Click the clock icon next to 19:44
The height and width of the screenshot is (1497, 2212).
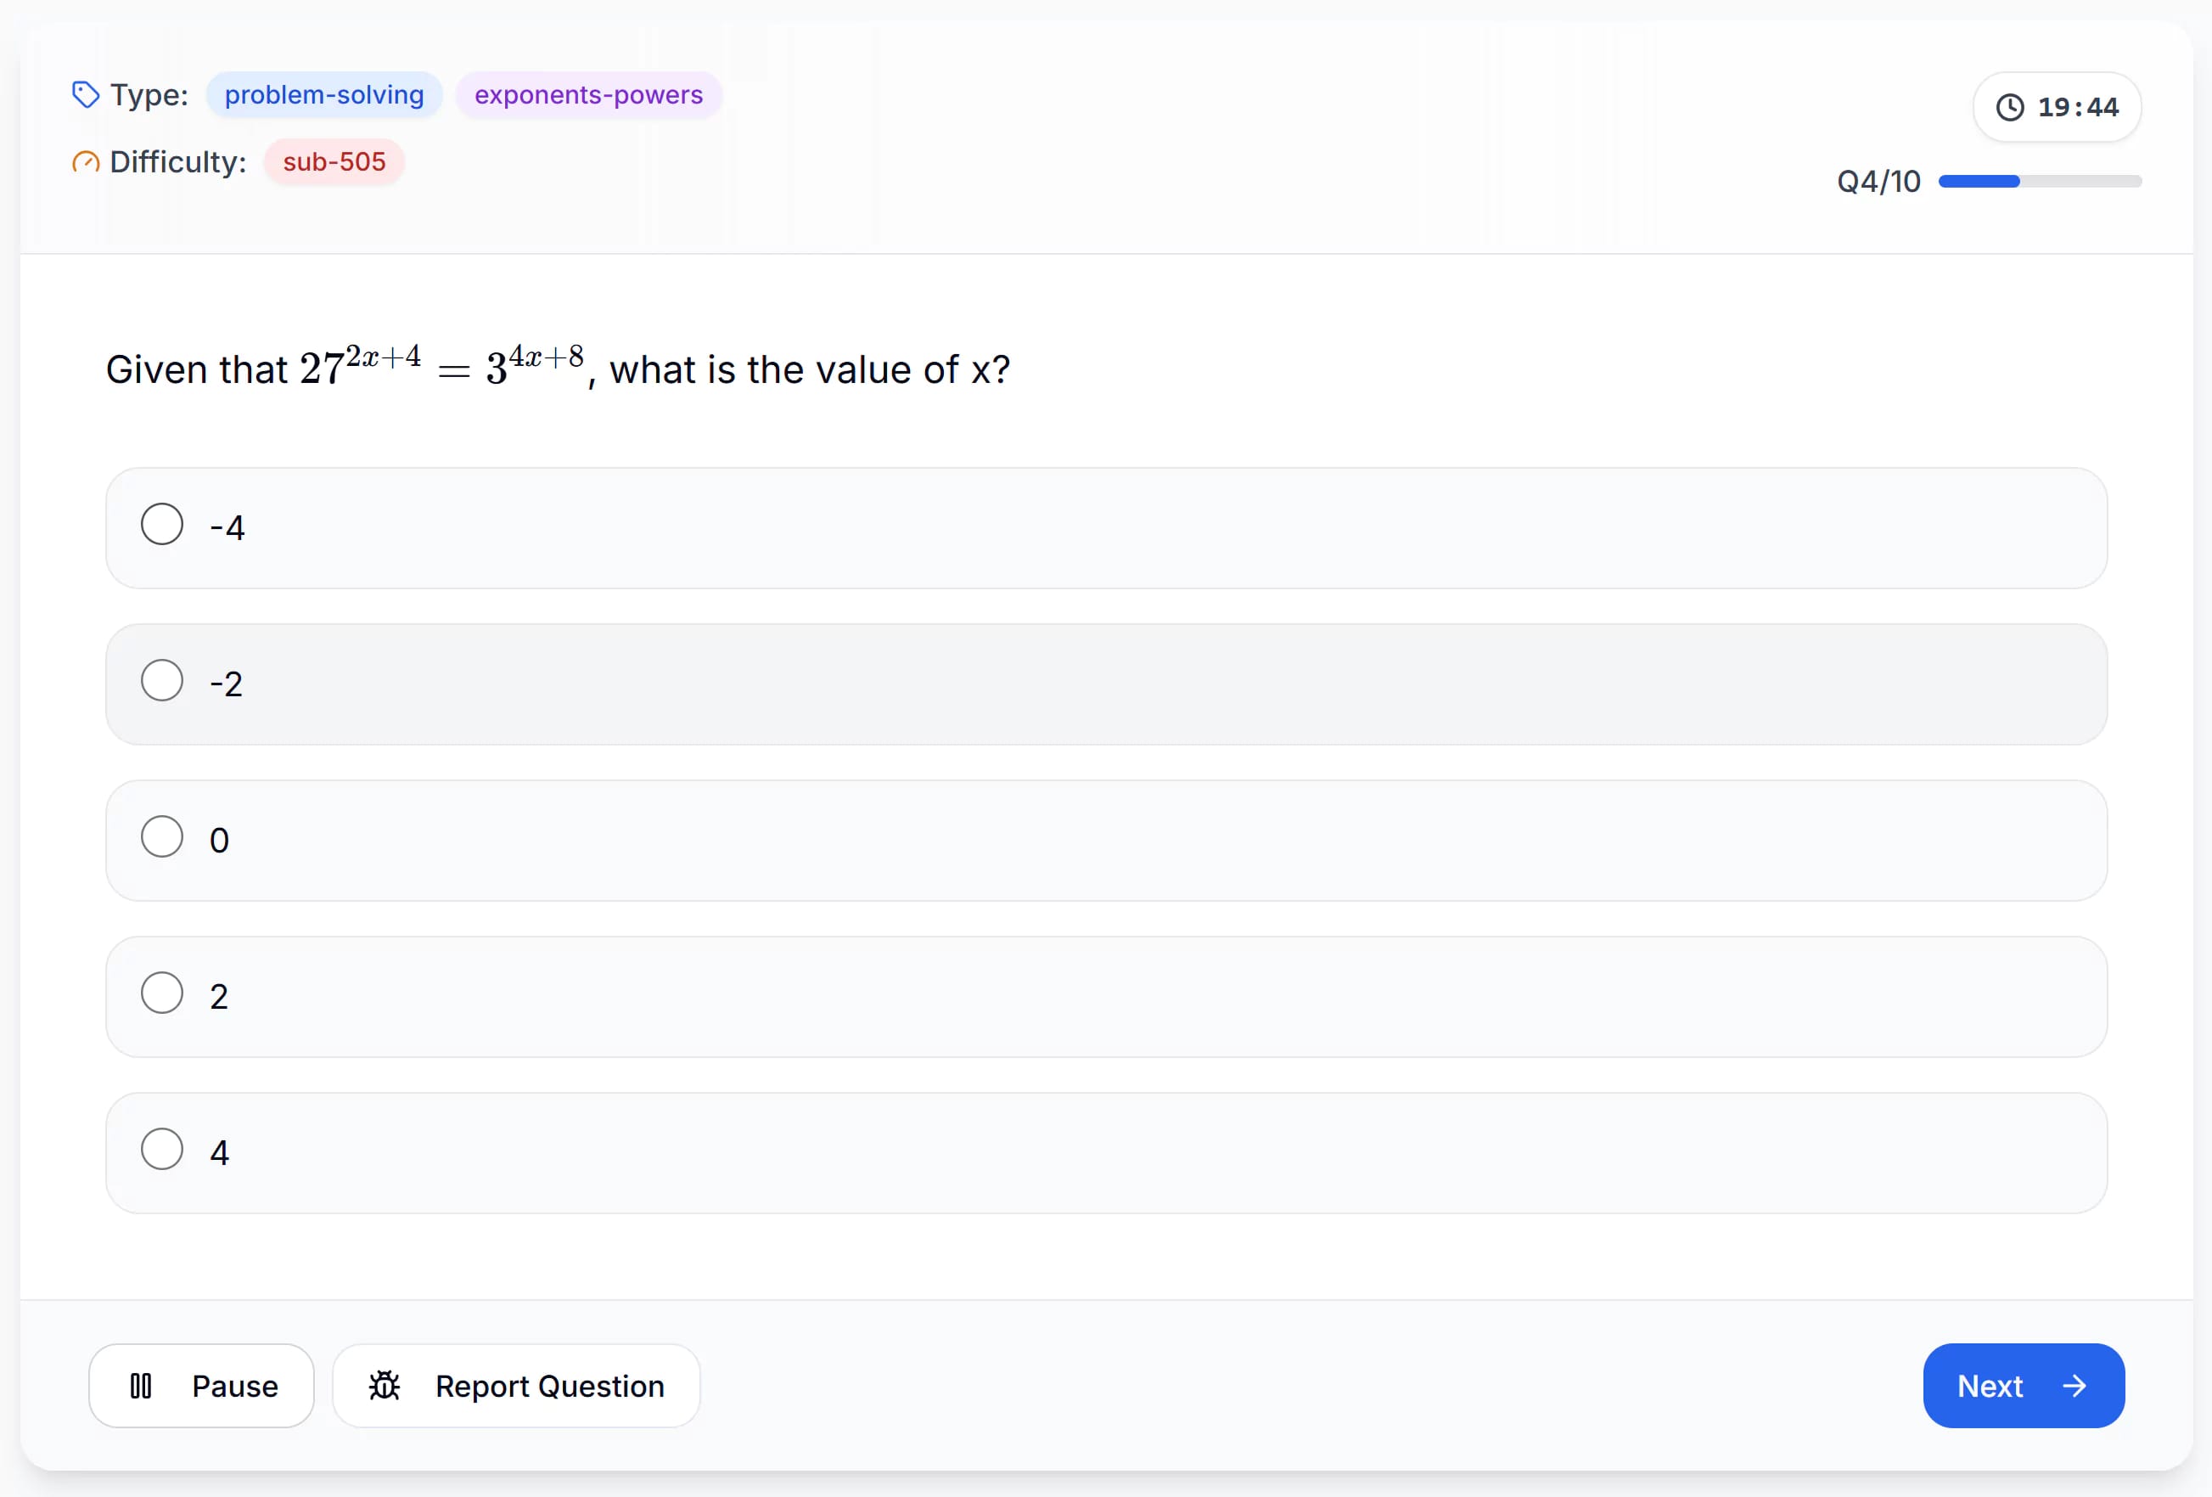click(x=2008, y=107)
